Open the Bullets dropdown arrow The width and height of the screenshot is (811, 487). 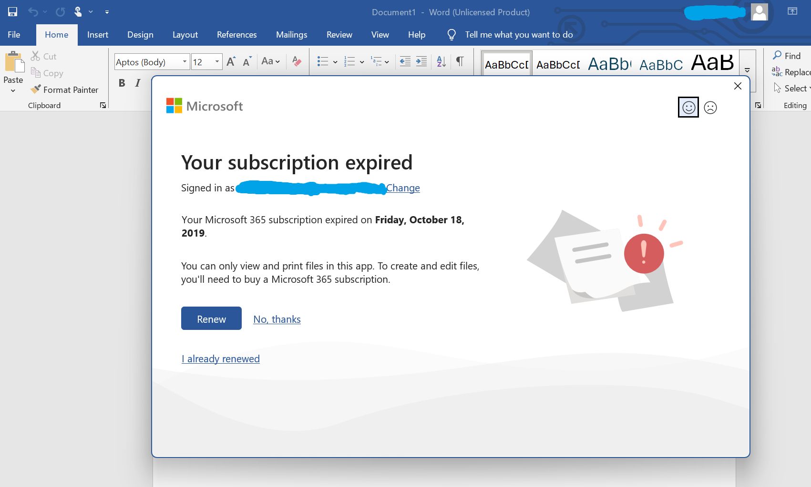click(335, 61)
